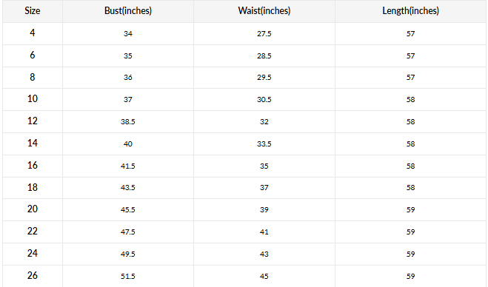Screen dimensions: 488x287
Task: Click waist value 33.5
Action: pos(264,143)
